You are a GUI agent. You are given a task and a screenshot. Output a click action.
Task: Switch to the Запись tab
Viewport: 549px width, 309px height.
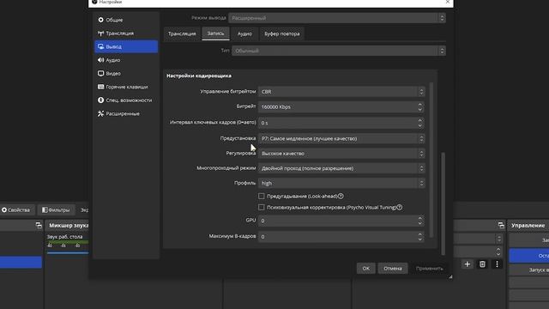pos(215,33)
